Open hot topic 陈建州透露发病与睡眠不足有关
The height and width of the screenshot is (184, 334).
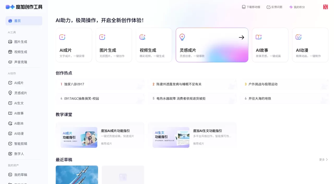[192, 84]
